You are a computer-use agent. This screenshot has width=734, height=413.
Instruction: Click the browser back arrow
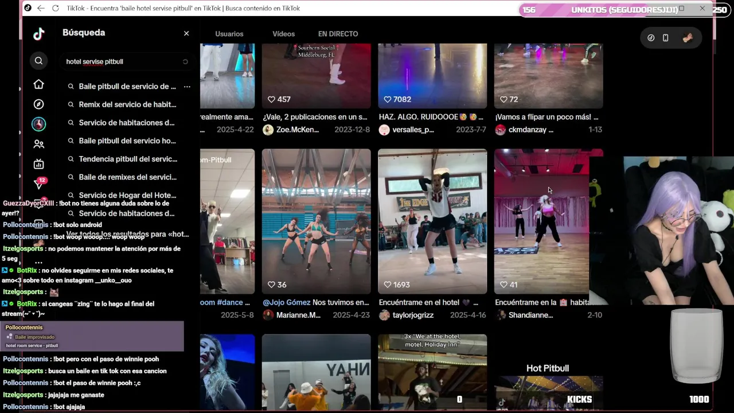click(41, 8)
